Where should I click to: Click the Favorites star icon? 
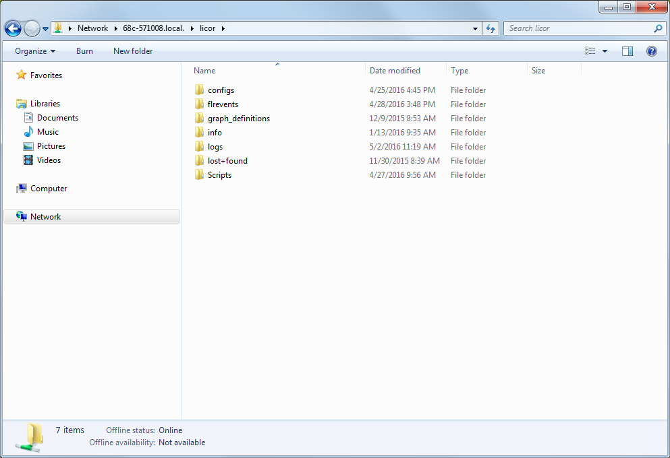22,75
